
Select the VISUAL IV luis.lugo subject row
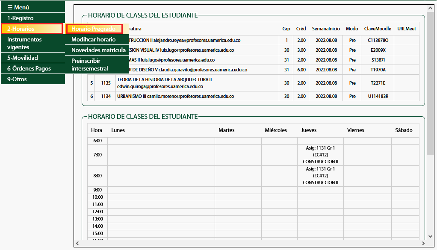click(x=253, y=50)
